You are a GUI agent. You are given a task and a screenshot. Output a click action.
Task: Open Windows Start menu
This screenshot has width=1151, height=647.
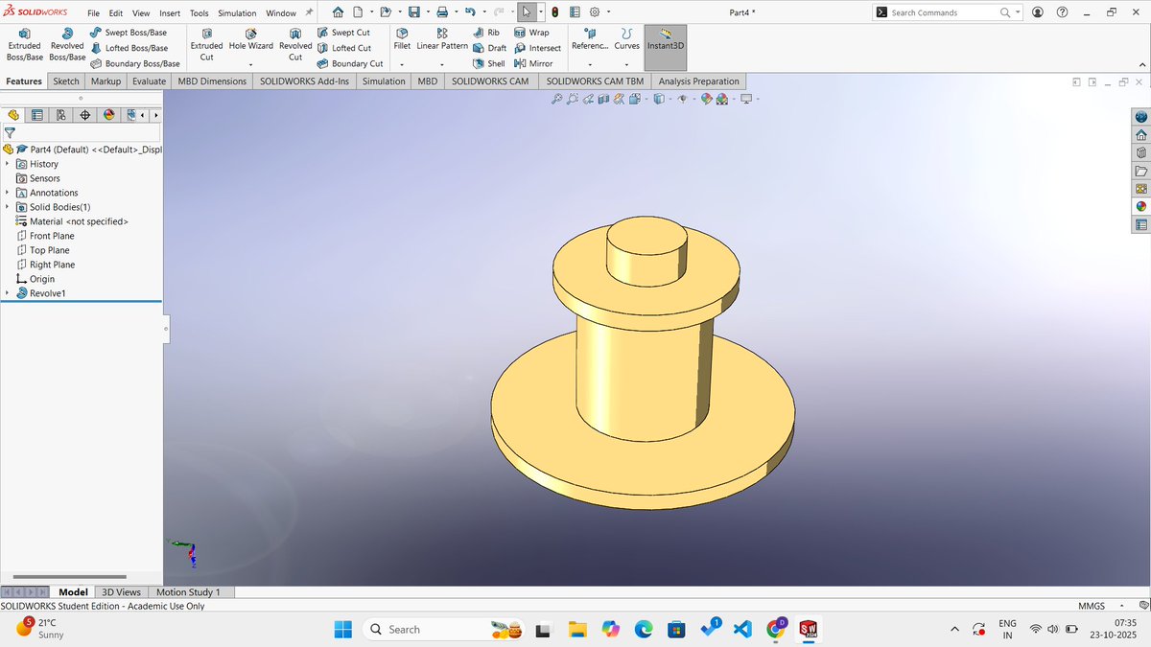click(342, 629)
